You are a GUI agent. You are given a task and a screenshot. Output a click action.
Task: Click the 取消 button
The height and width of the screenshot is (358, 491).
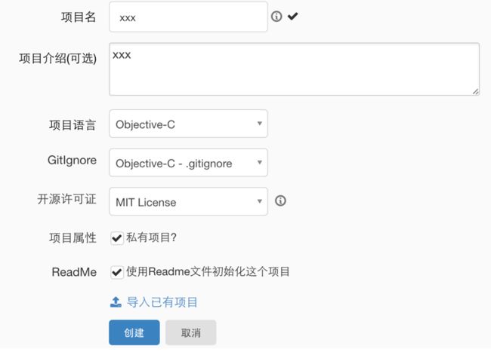point(190,332)
